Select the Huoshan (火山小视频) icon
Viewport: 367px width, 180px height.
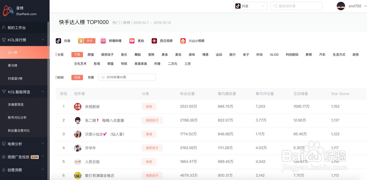click(x=183, y=41)
